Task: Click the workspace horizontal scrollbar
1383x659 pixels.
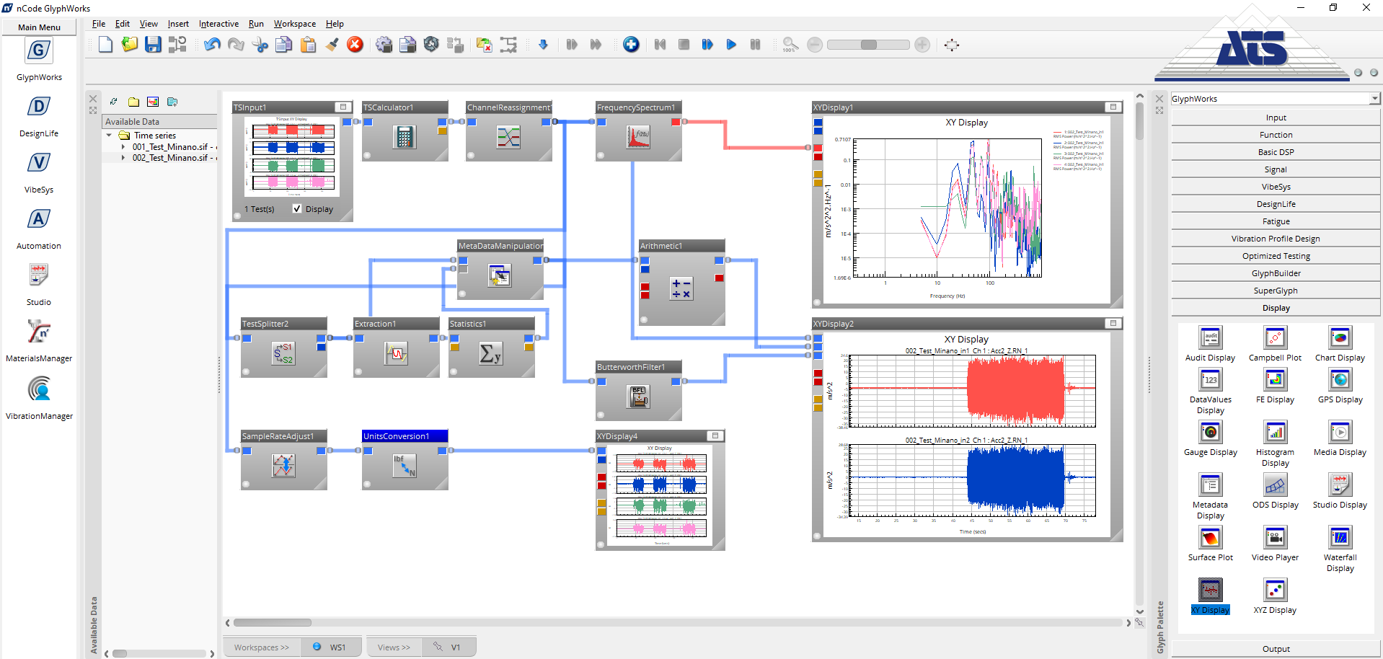Action: pos(273,622)
